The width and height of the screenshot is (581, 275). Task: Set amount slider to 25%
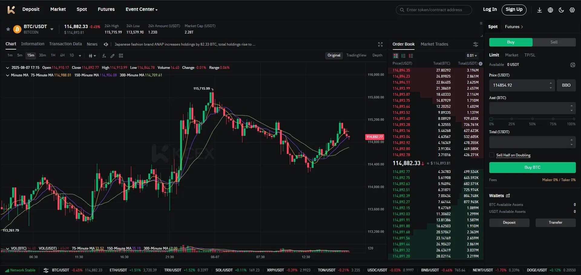(x=512, y=119)
